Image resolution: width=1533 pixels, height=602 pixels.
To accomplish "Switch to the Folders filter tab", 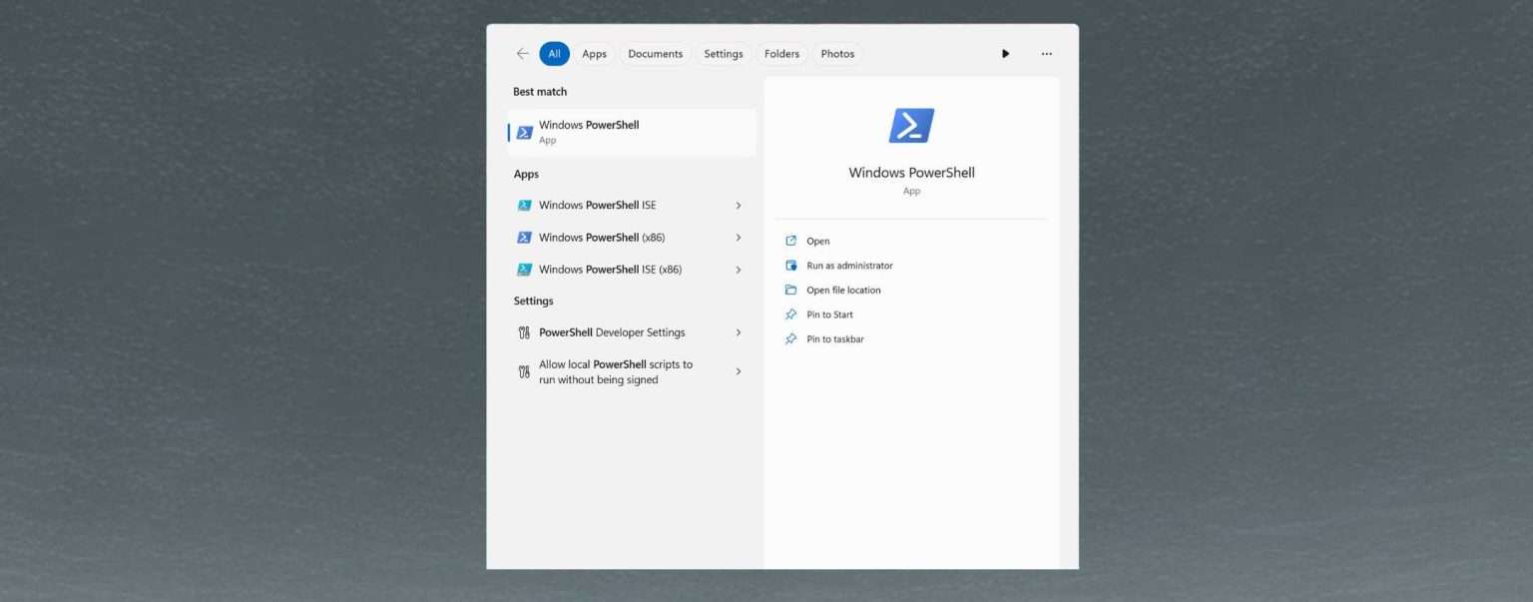I will (x=782, y=54).
